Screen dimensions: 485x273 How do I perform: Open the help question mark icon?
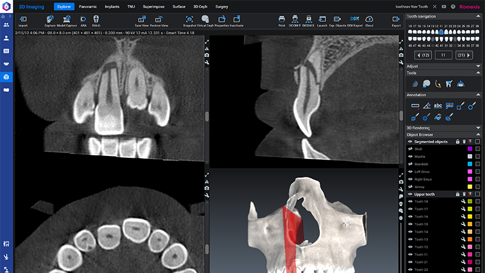[x=453, y=7]
